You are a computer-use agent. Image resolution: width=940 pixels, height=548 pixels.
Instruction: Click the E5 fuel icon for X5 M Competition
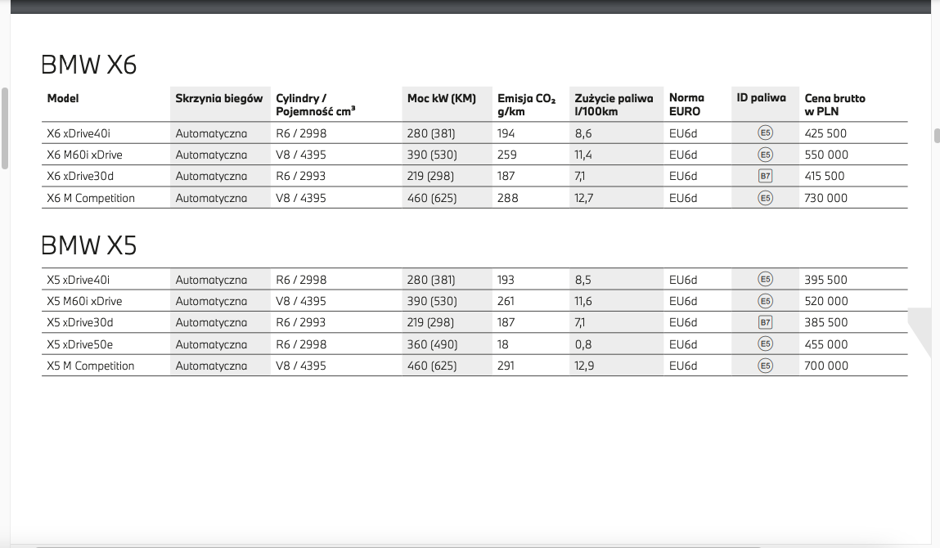[765, 365]
